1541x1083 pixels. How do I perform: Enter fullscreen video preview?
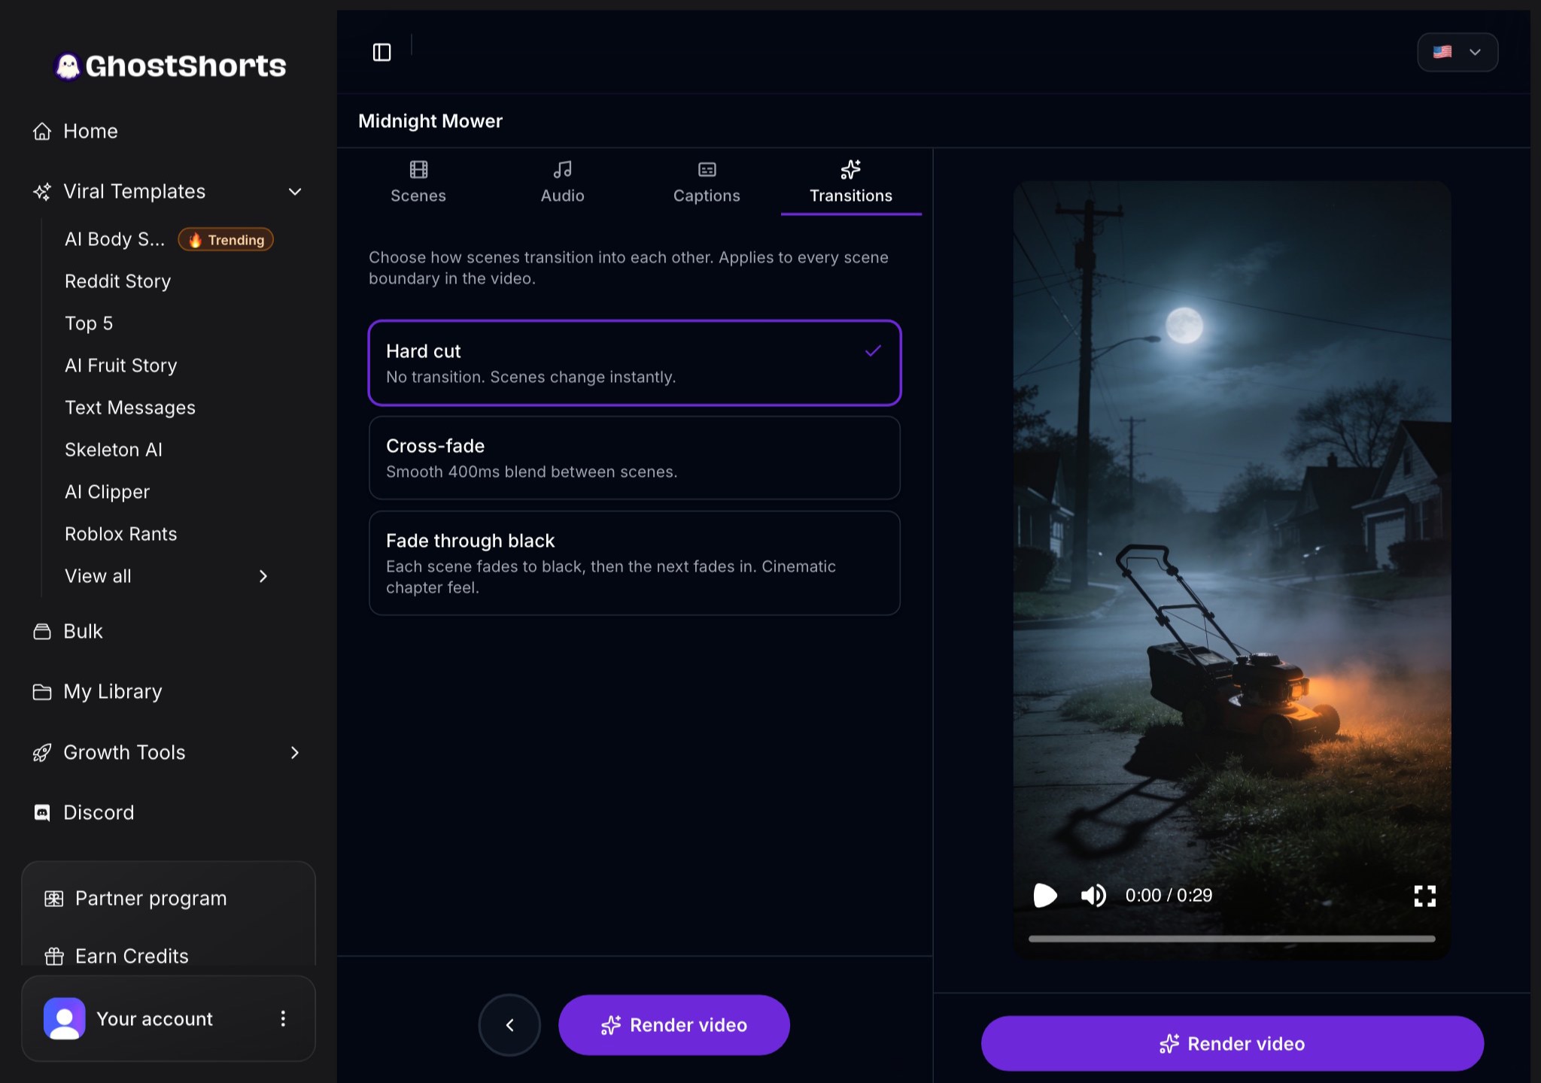[1425, 895]
